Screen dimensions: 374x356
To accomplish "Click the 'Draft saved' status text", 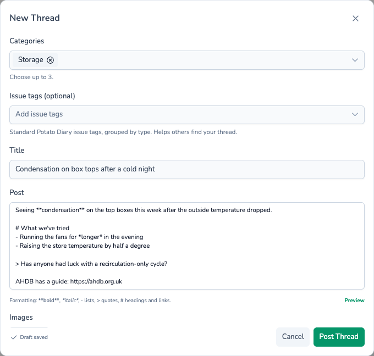I will 34,337.
